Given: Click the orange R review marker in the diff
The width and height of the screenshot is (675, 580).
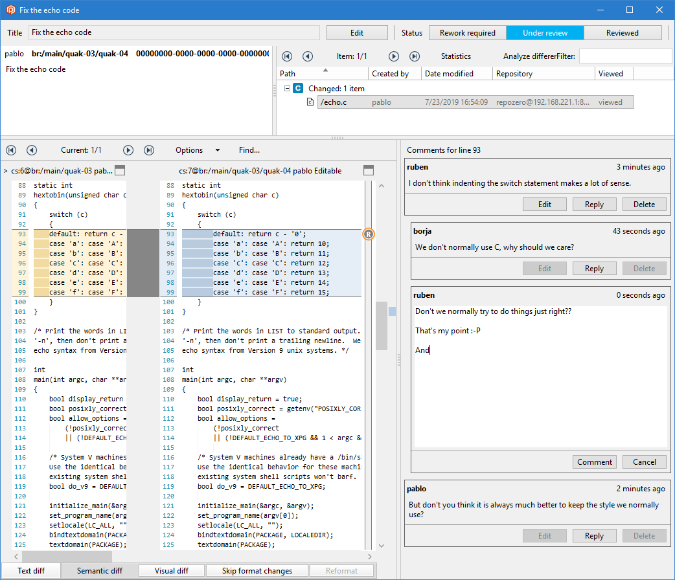Looking at the screenshot, I should [369, 234].
